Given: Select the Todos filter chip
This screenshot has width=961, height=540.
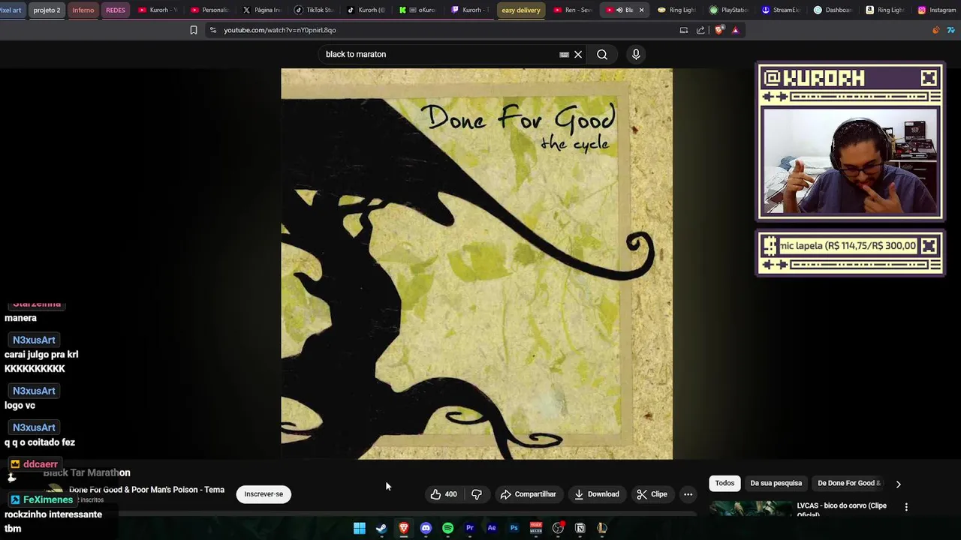Looking at the screenshot, I should tap(725, 484).
